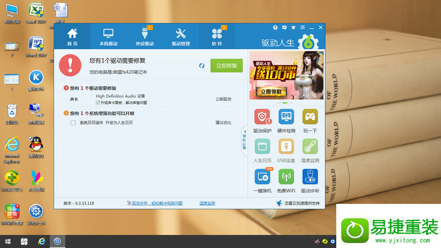Open the help question mark icon
The height and width of the screenshot is (248, 441).
pyautogui.click(x=275, y=28)
